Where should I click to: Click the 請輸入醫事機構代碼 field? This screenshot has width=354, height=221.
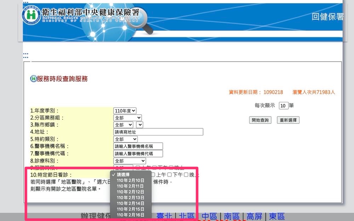point(138,153)
